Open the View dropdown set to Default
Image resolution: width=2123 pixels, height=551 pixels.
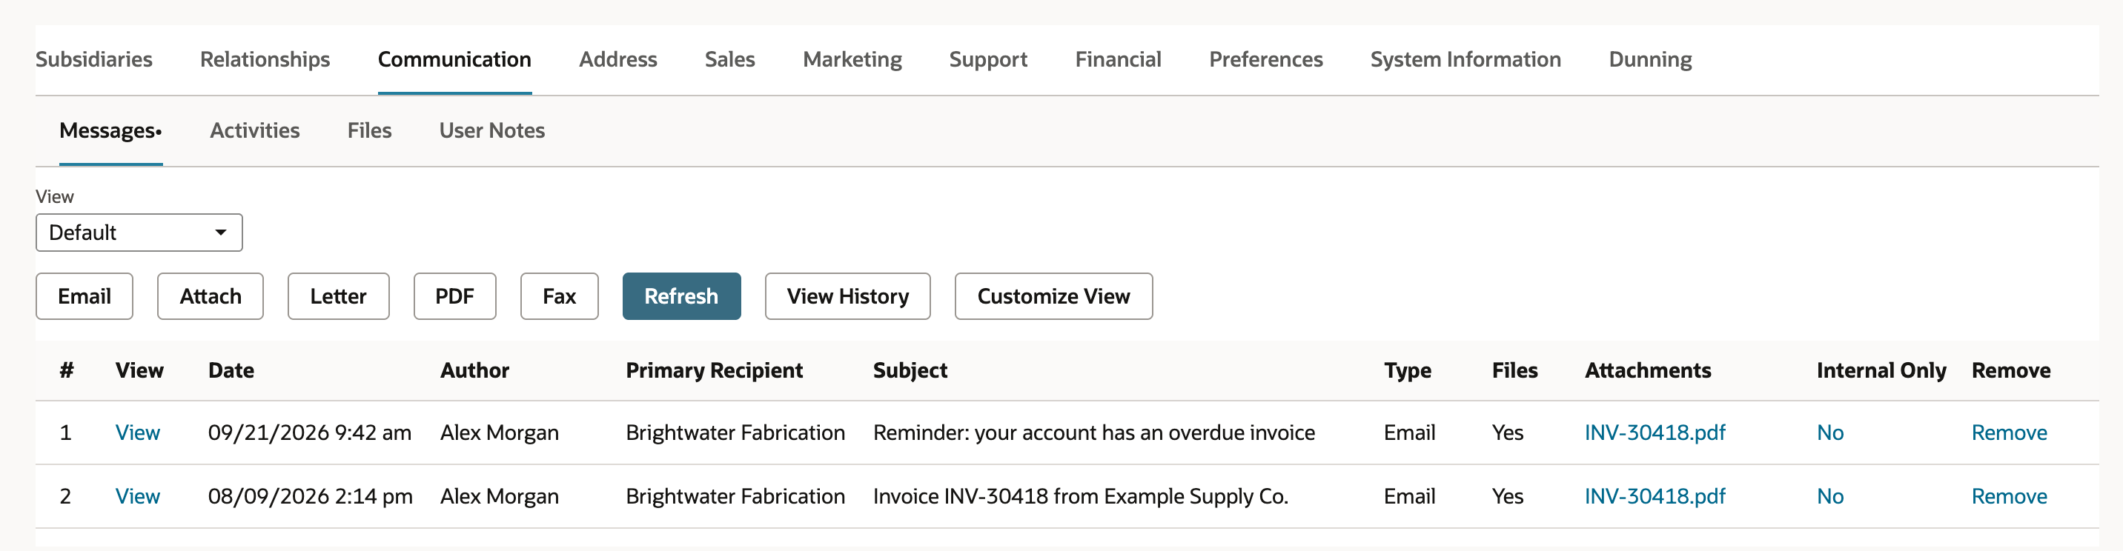coord(139,233)
